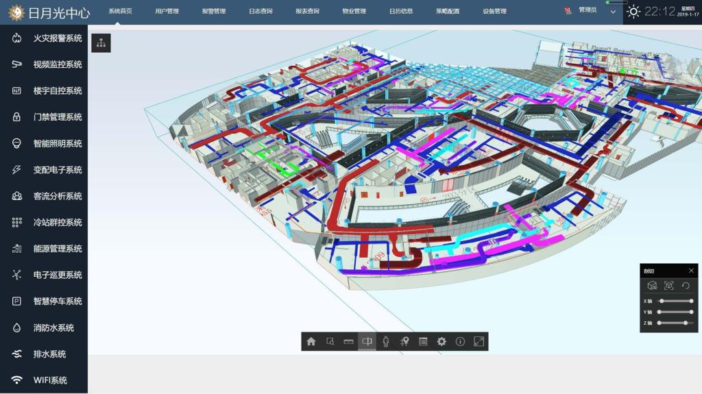The height and width of the screenshot is (394, 702).
Task: Toggle fullscreen mode for the 3D viewer
Action: 479,341
